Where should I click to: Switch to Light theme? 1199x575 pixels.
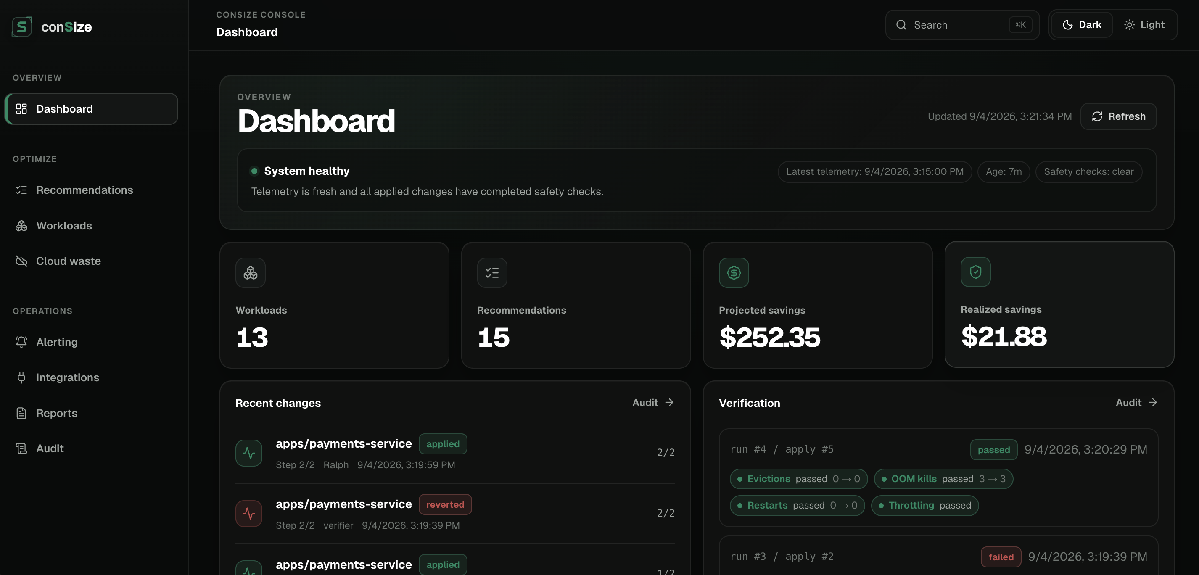click(1144, 25)
